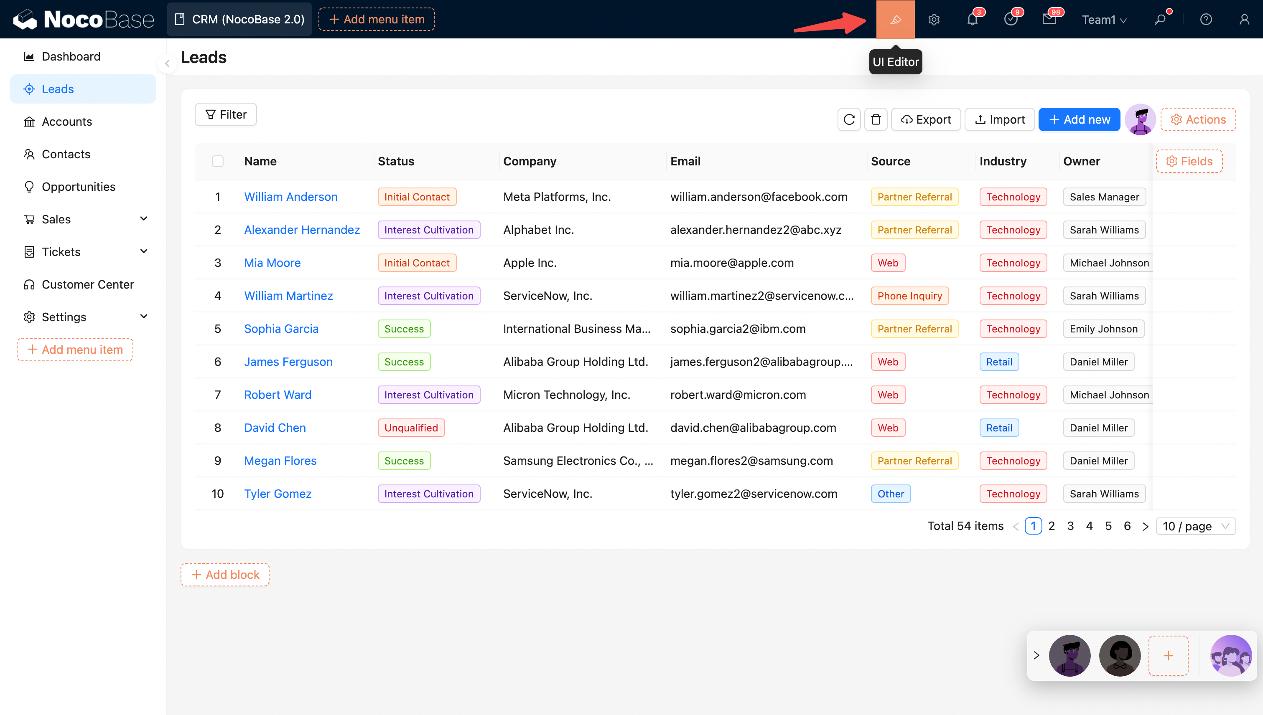Screen dimensions: 1263x715
Task: Open the 10 / page size dropdown
Action: (1195, 526)
